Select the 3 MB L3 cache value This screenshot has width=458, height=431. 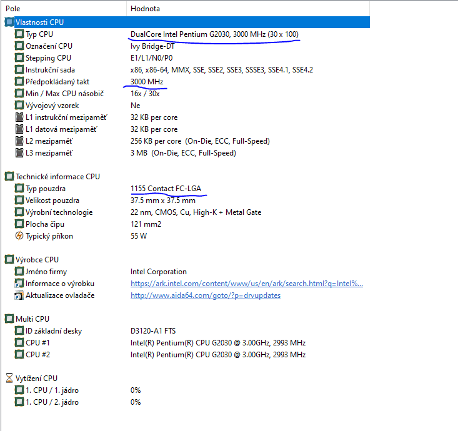point(183,153)
